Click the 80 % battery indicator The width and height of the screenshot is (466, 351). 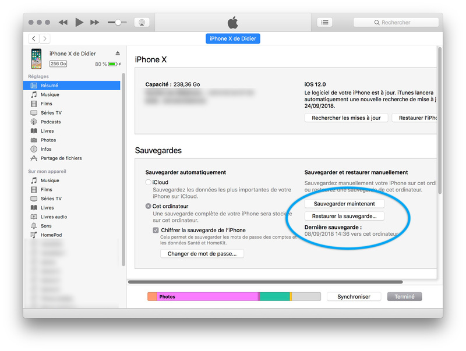click(108, 64)
